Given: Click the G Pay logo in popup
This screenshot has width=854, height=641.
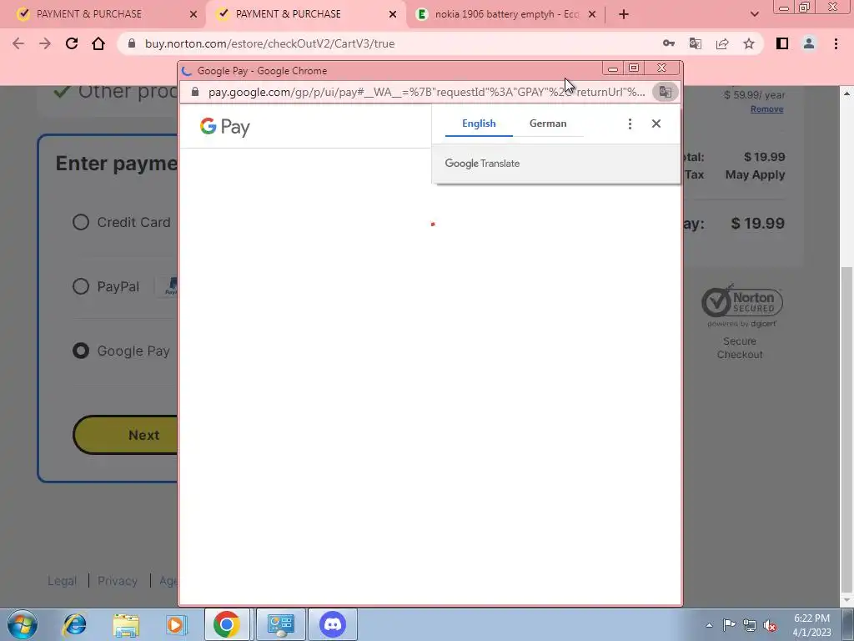Looking at the screenshot, I should tap(224, 127).
